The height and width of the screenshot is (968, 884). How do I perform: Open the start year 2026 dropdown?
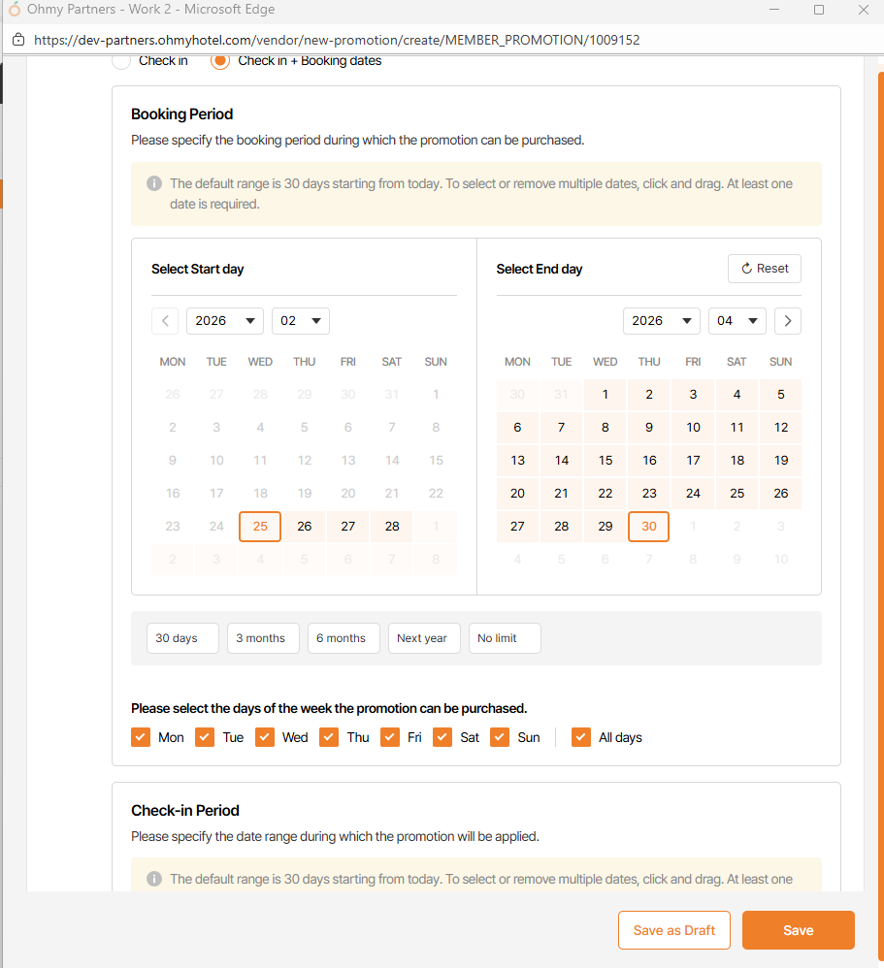(224, 321)
